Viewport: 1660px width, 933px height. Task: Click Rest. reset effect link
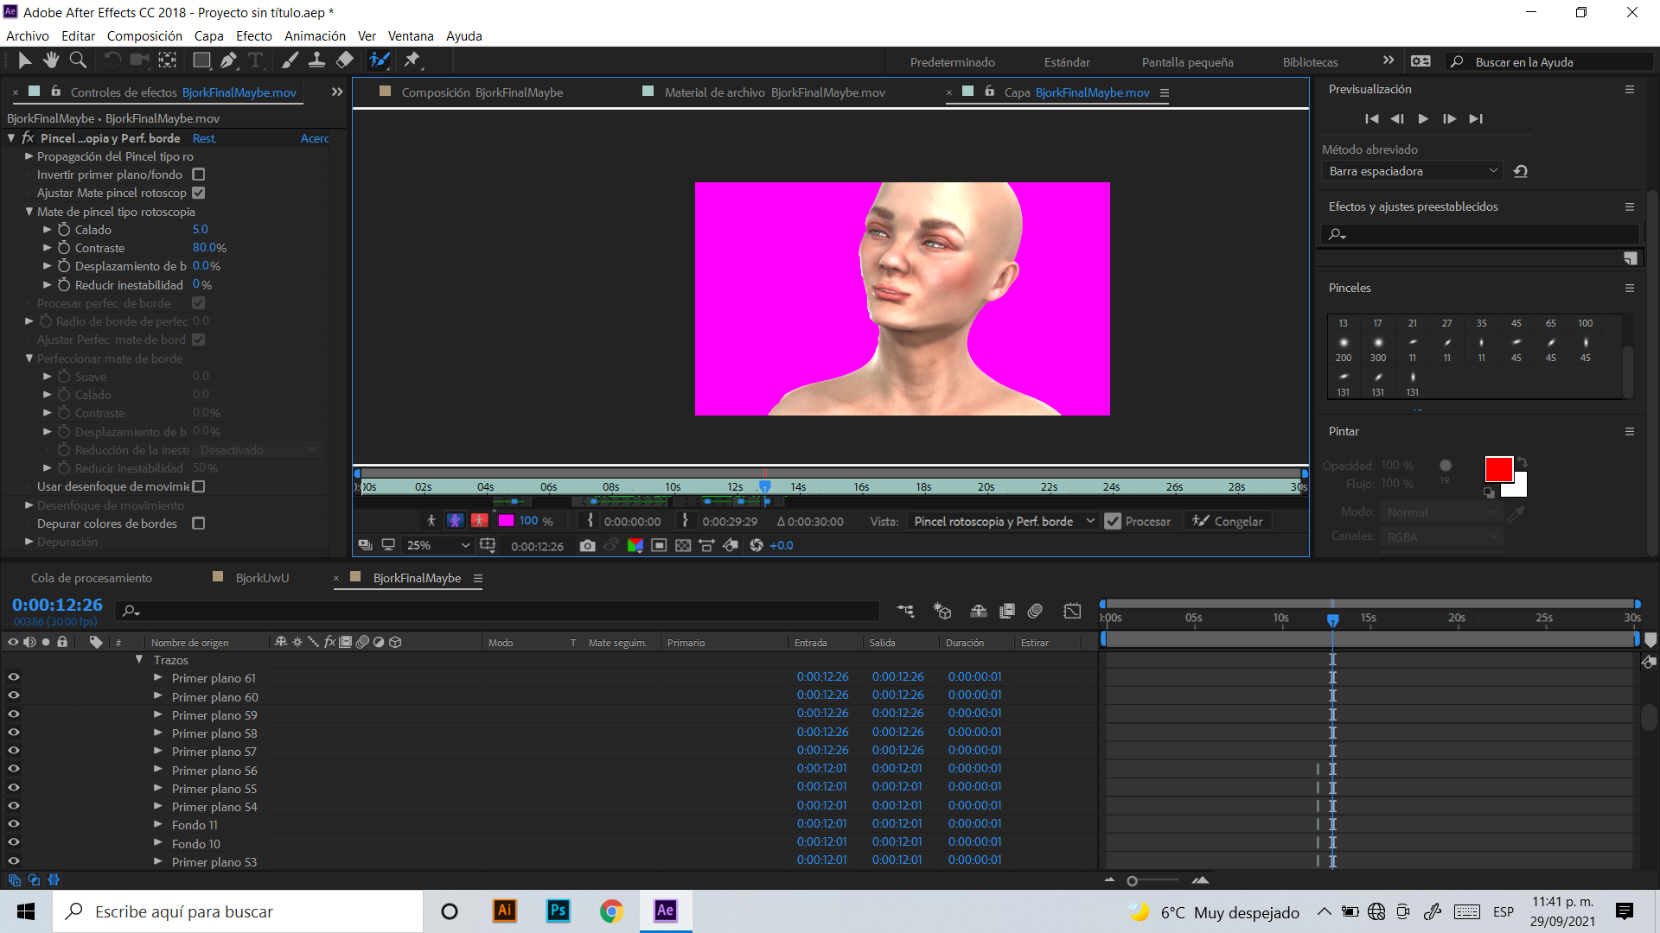pyautogui.click(x=204, y=138)
